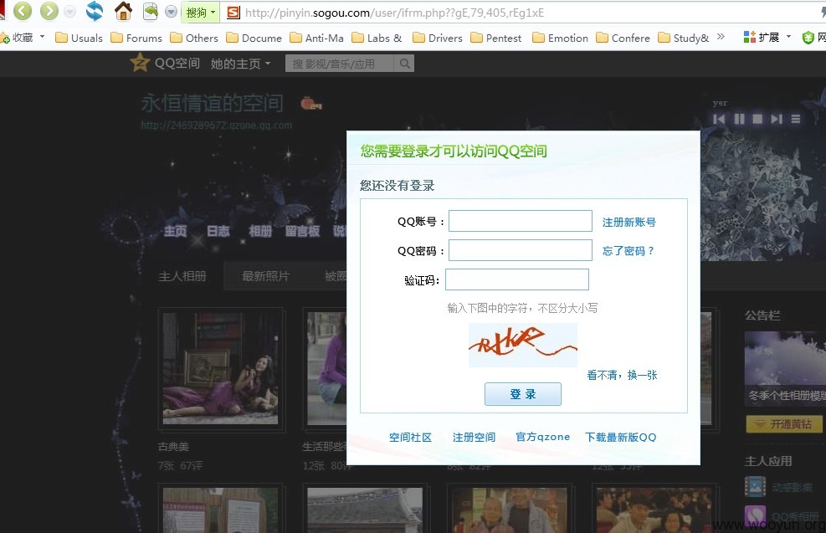Open the 注册空间 link
This screenshot has width=826, height=533.
(474, 437)
